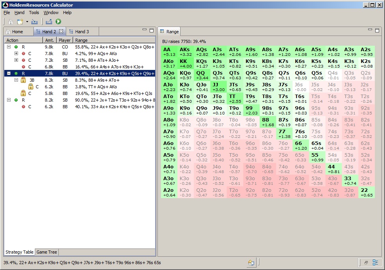
Task: Click the Player column header
Action: (65, 40)
